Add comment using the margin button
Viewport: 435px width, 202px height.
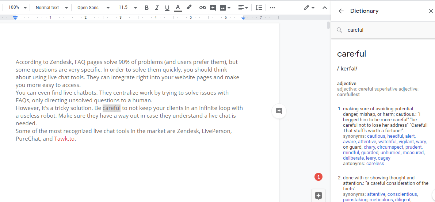pyautogui.click(x=279, y=111)
